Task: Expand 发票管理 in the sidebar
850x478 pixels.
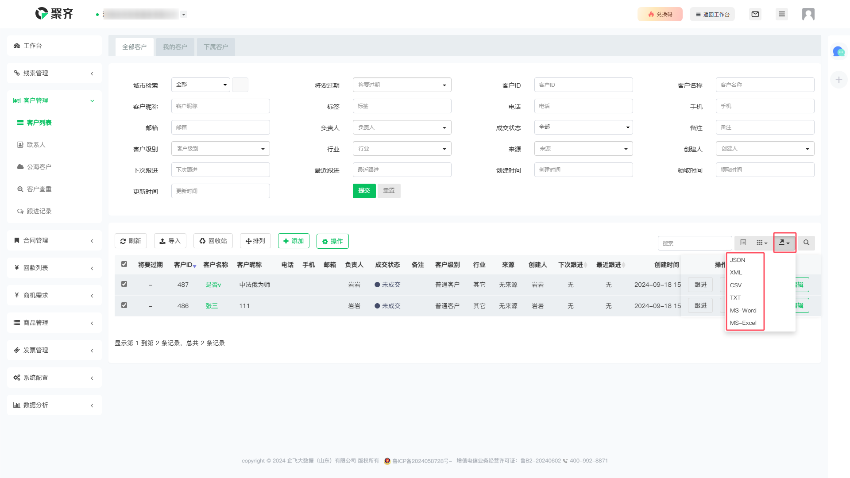Action: click(x=54, y=350)
